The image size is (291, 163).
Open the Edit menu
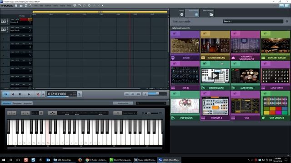click(41, 6)
